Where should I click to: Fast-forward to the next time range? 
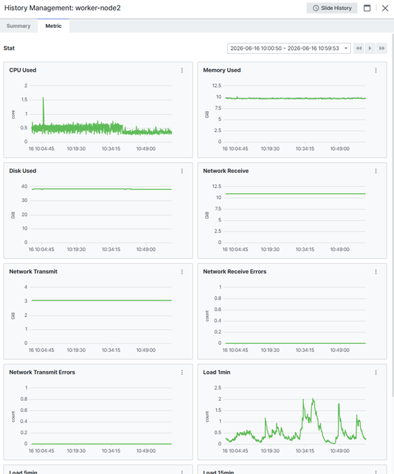tap(381, 49)
